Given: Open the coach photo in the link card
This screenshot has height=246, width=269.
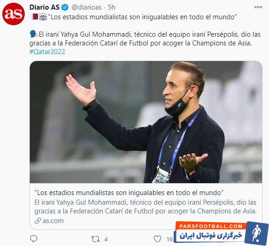Looking at the screenshot, I should pos(146,122).
